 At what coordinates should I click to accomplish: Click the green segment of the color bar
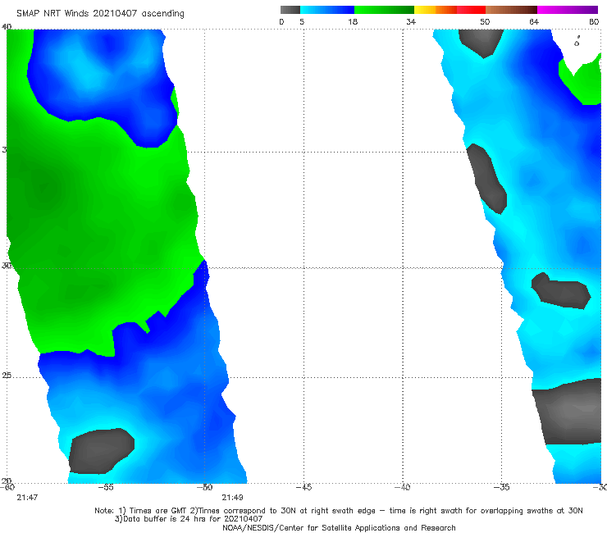pos(384,10)
